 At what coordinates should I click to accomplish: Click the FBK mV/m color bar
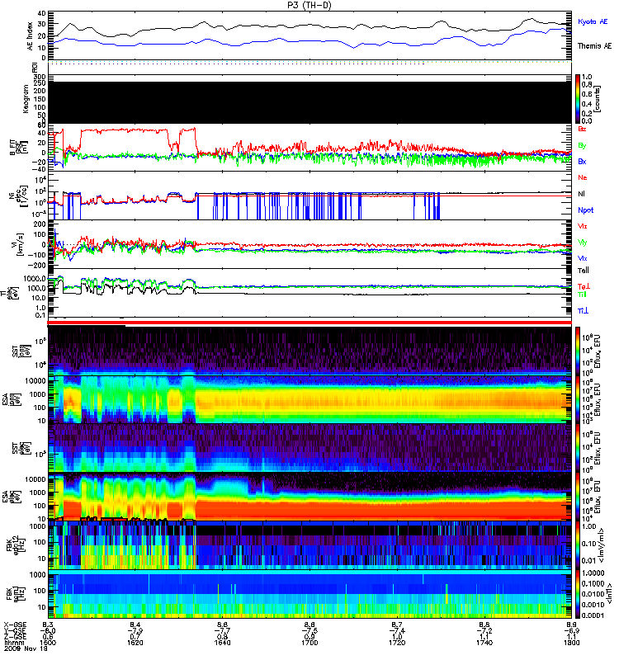[578, 545]
